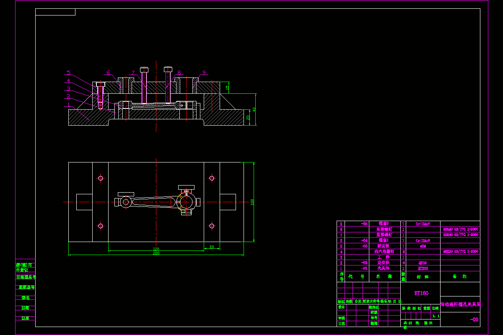Viewport: 503px width, 335px height.
Task: Select the -04 code cell
Action: (x=364, y=241)
